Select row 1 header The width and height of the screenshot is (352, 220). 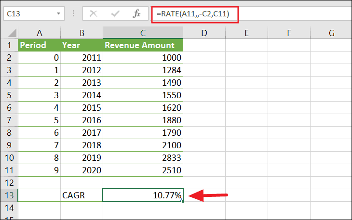(9, 45)
